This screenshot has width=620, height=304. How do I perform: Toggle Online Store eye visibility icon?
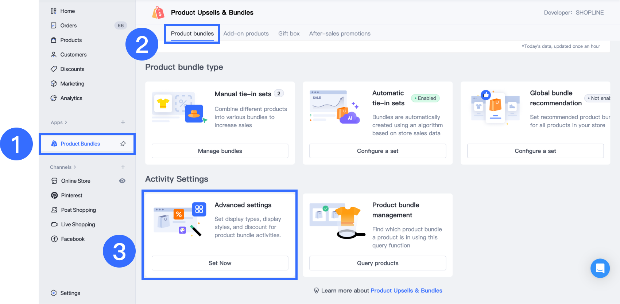click(122, 181)
